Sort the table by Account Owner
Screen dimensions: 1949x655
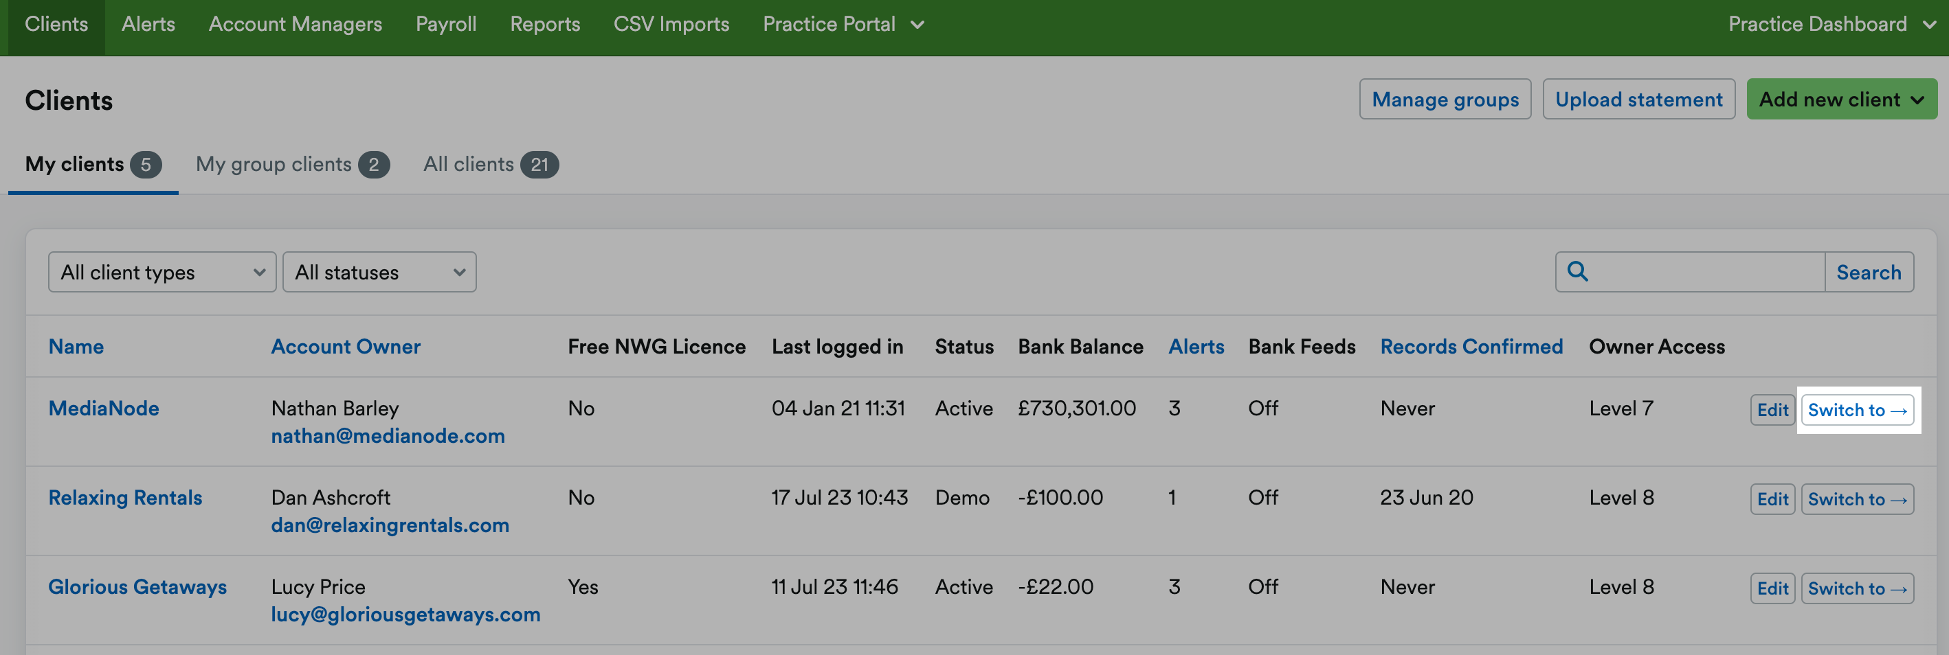tap(346, 346)
